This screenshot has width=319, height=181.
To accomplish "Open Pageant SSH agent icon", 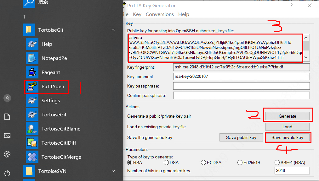I will pos(32,72).
